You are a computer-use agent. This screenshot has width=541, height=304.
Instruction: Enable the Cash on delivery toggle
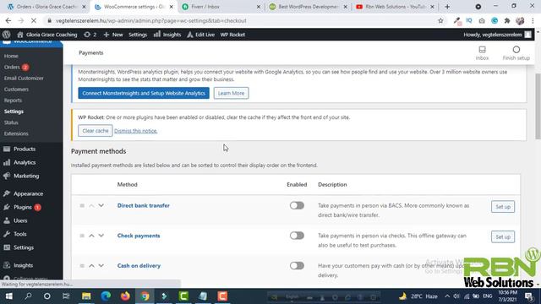point(297,265)
